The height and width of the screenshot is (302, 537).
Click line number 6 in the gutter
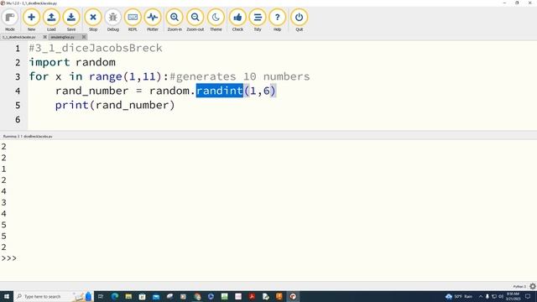[18, 119]
